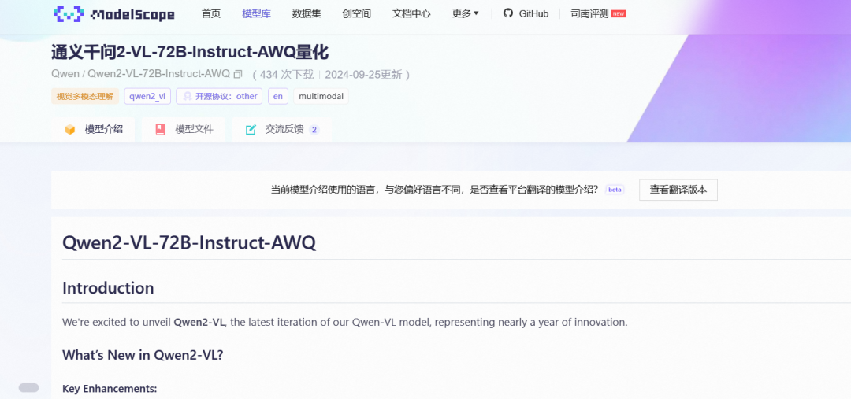Screen dimensions: 851x399
Task: Click the 查看翻译版本 button
Action: [x=678, y=190]
